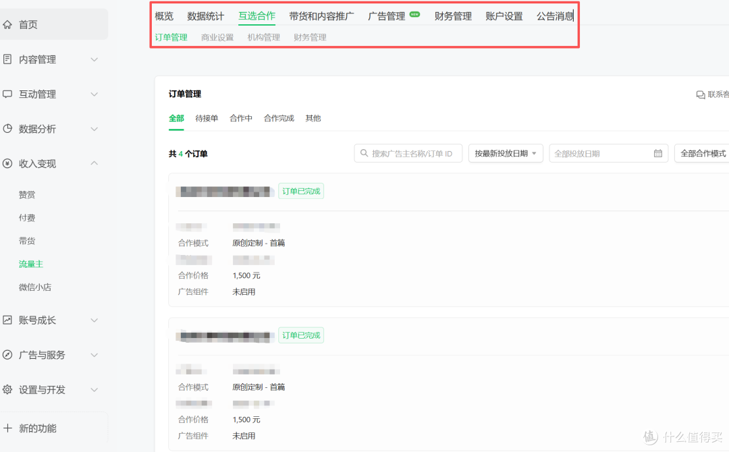
Task: Click the 收入变现 yuan coin icon
Action: pyautogui.click(x=7, y=163)
